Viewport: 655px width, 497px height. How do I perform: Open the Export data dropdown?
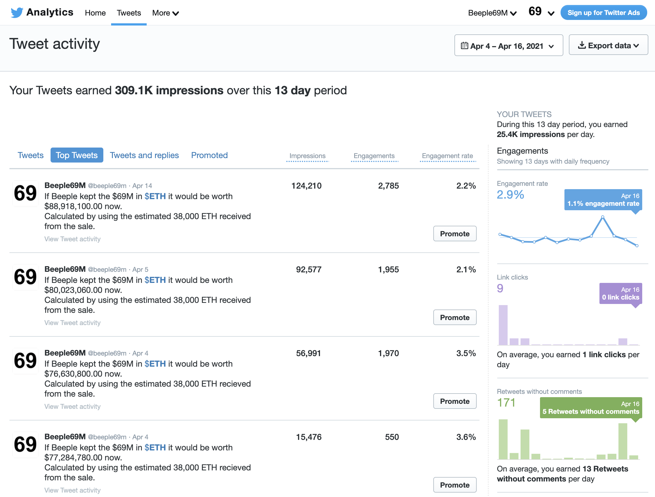click(608, 45)
